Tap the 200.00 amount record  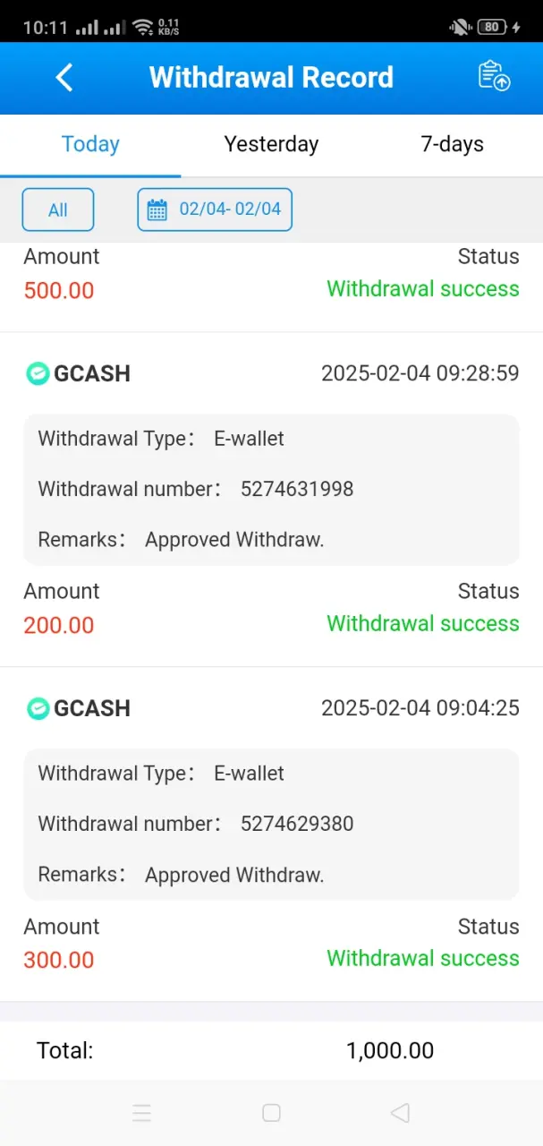(59, 625)
